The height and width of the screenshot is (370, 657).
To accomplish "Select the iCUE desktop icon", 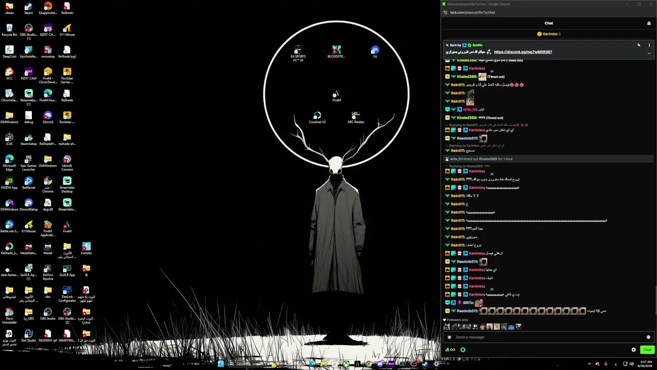I will point(9,139).
